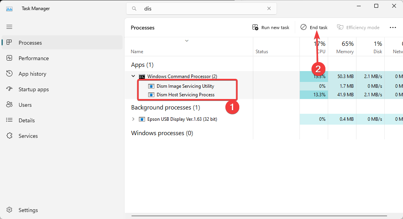Select Windows Command Processor (2) row
403x219 pixels.
[264, 76]
